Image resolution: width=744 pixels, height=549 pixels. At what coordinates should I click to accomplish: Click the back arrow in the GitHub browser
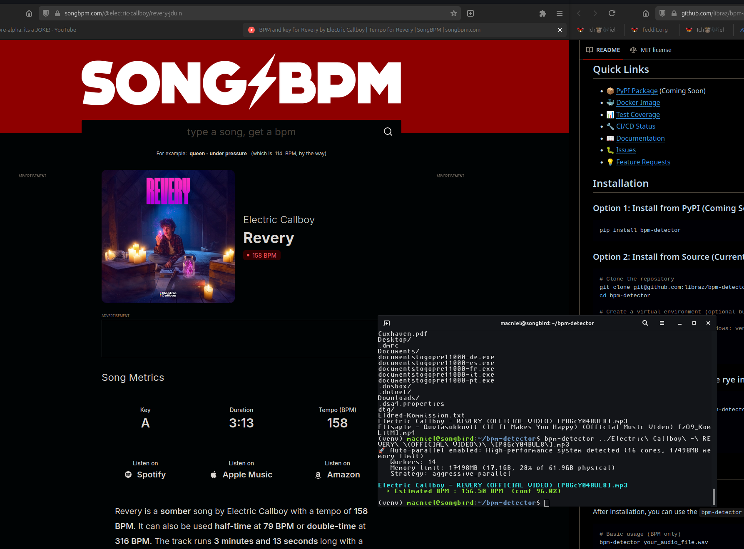coord(579,13)
